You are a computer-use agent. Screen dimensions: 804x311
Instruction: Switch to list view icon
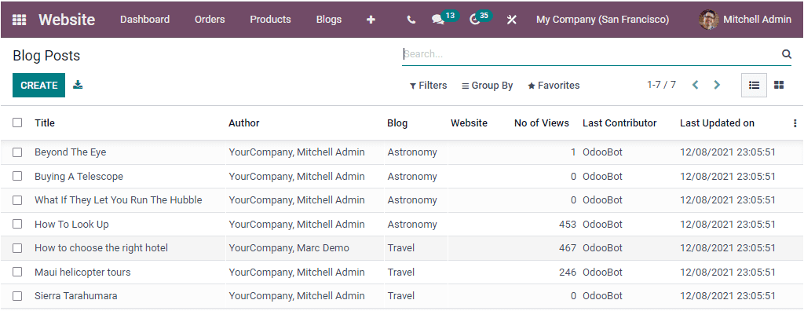click(x=754, y=85)
